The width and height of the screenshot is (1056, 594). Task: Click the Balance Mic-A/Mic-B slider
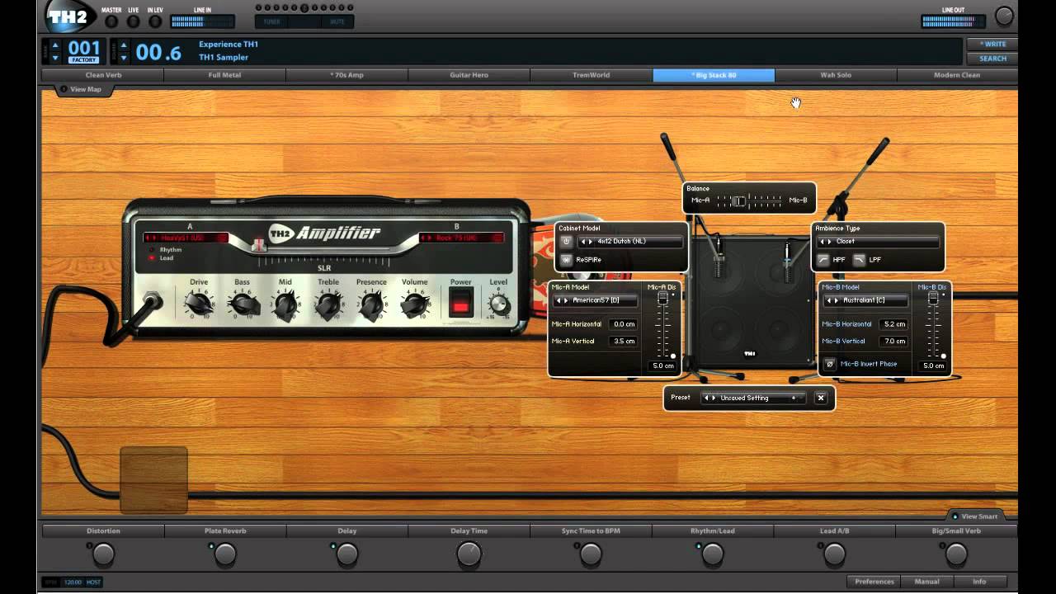click(749, 200)
